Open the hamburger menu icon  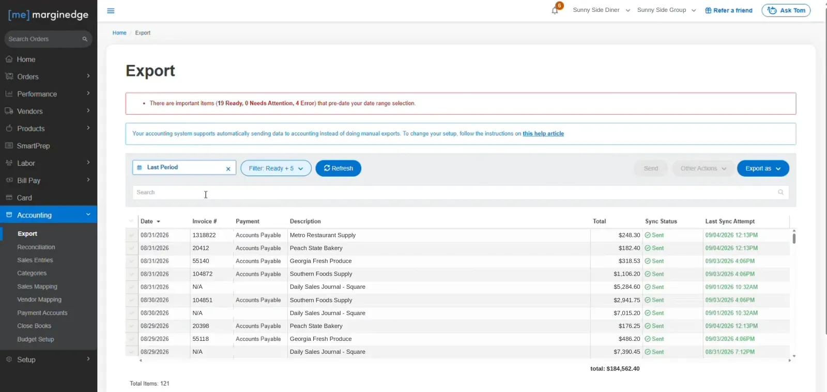111,11
